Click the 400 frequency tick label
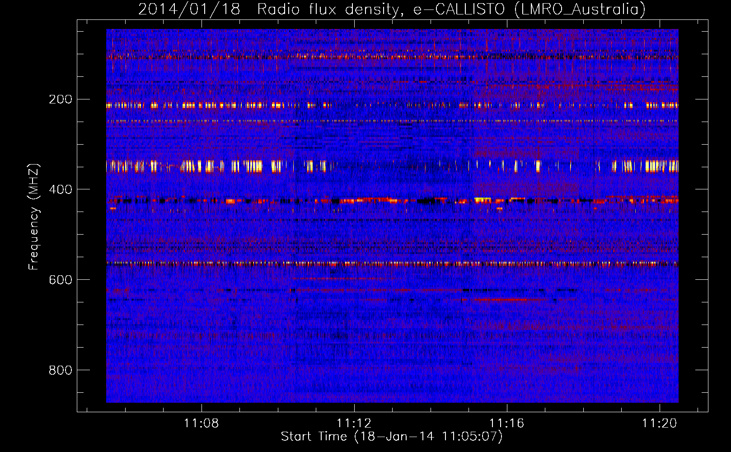The width and height of the screenshot is (731, 452). click(x=61, y=189)
